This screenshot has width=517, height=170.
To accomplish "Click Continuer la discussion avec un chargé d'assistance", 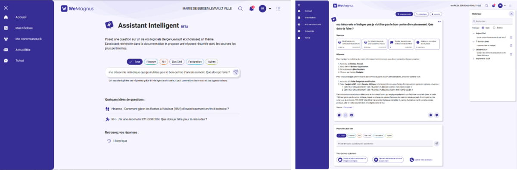I will [x=352, y=160].
